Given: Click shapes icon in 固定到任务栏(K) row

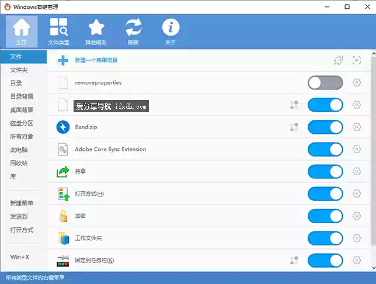Looking at the screenshot, I should [x=294, y=260].
